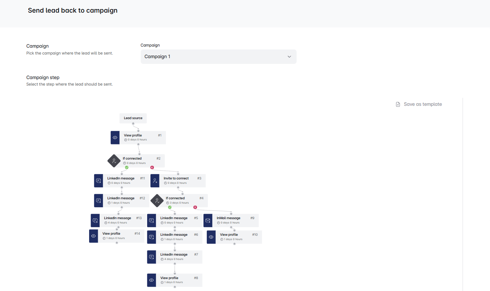Click the eye icon on View profile step #1

tap(115, 138)
